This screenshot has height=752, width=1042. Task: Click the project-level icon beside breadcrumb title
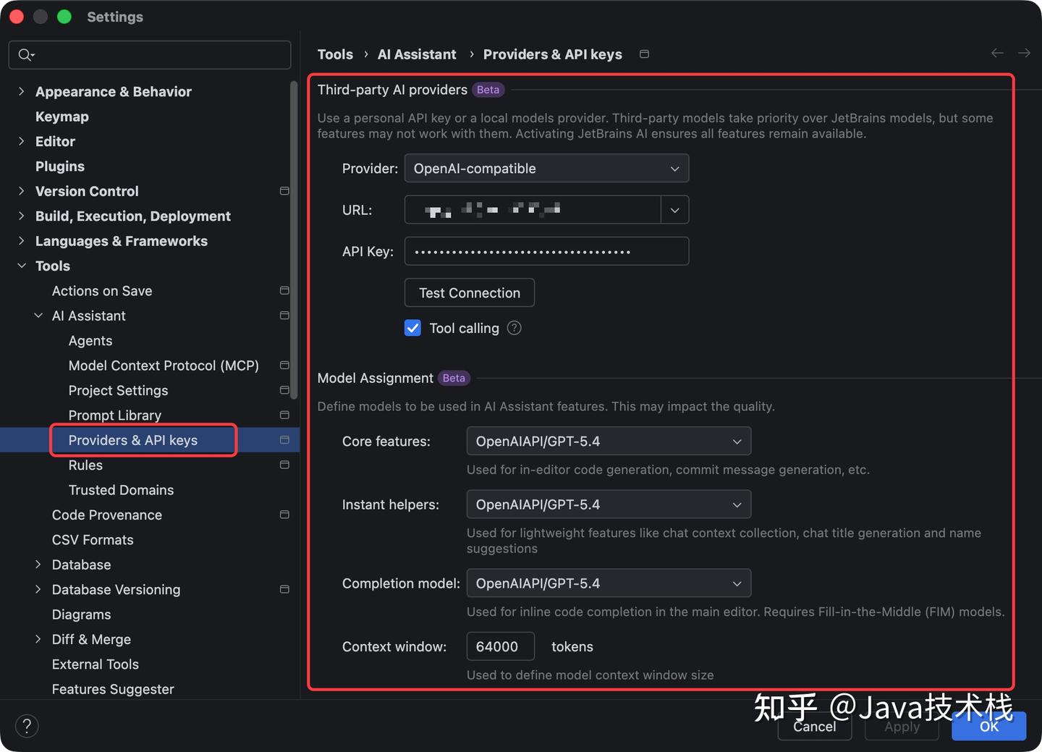pyautogui.click(x=644, y=54)
